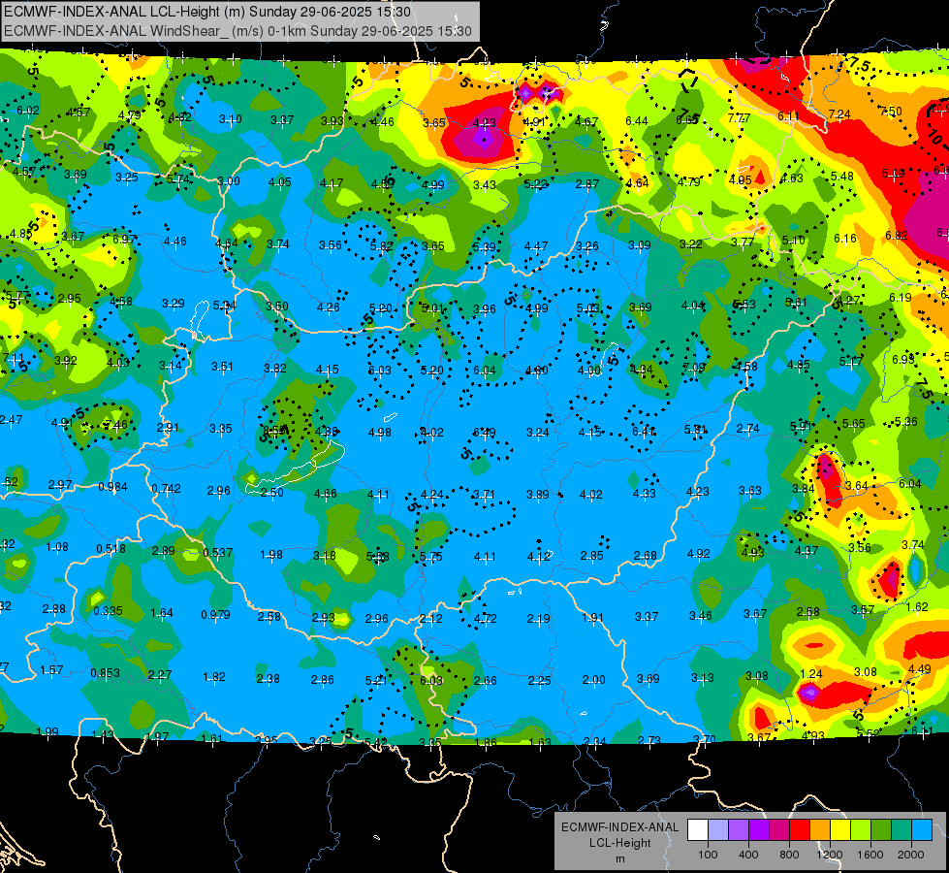
Task: Click the legend label 1200
Action: point(830,855)
